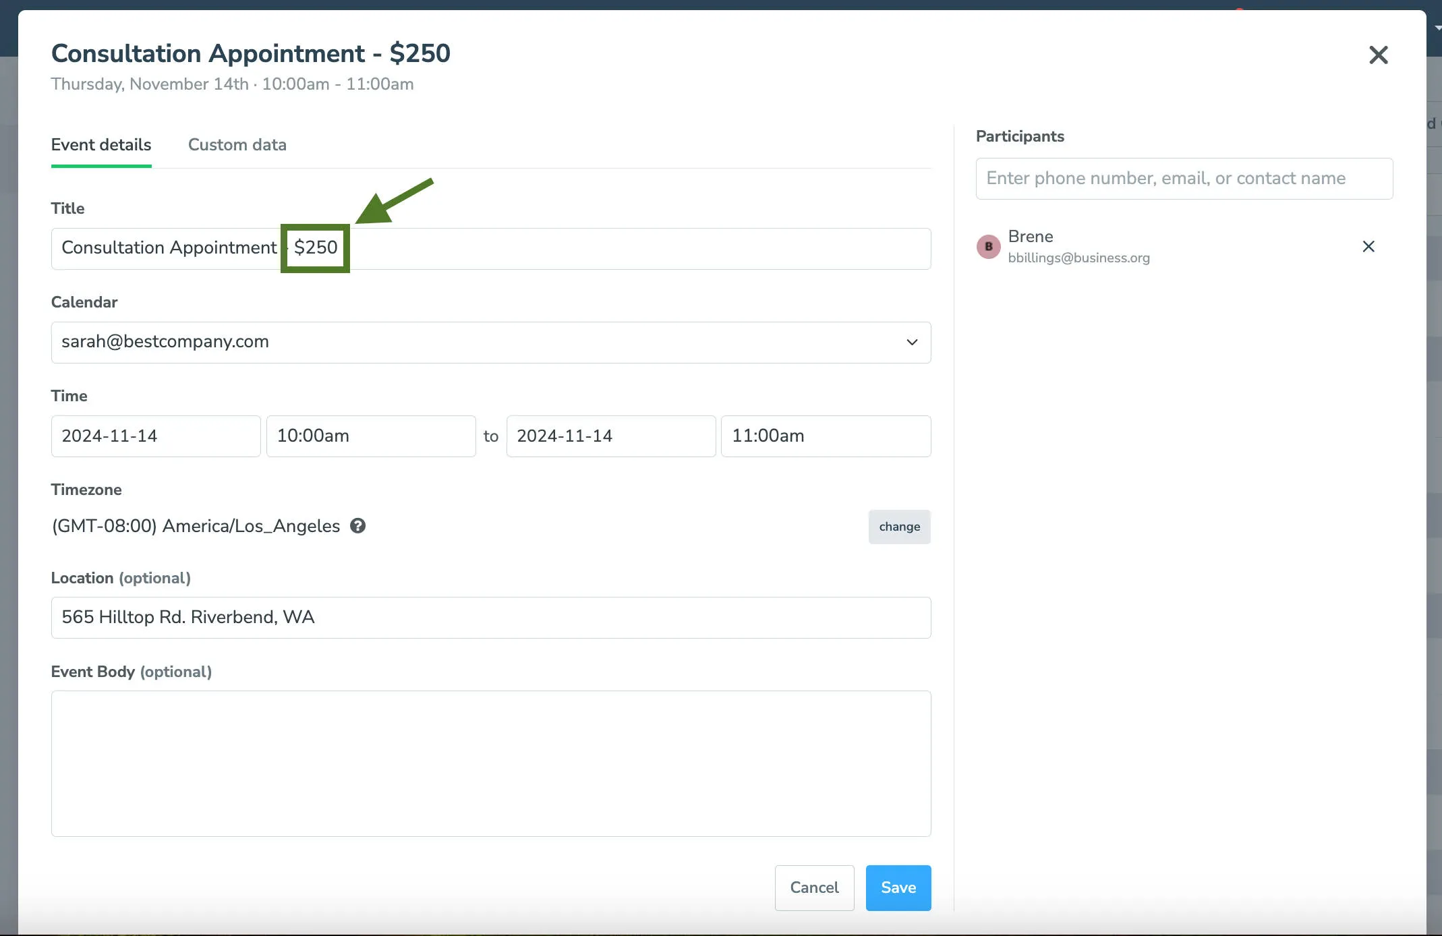Click the Save button
Screen dimensions: 1442x936
[x=898, y=887]
